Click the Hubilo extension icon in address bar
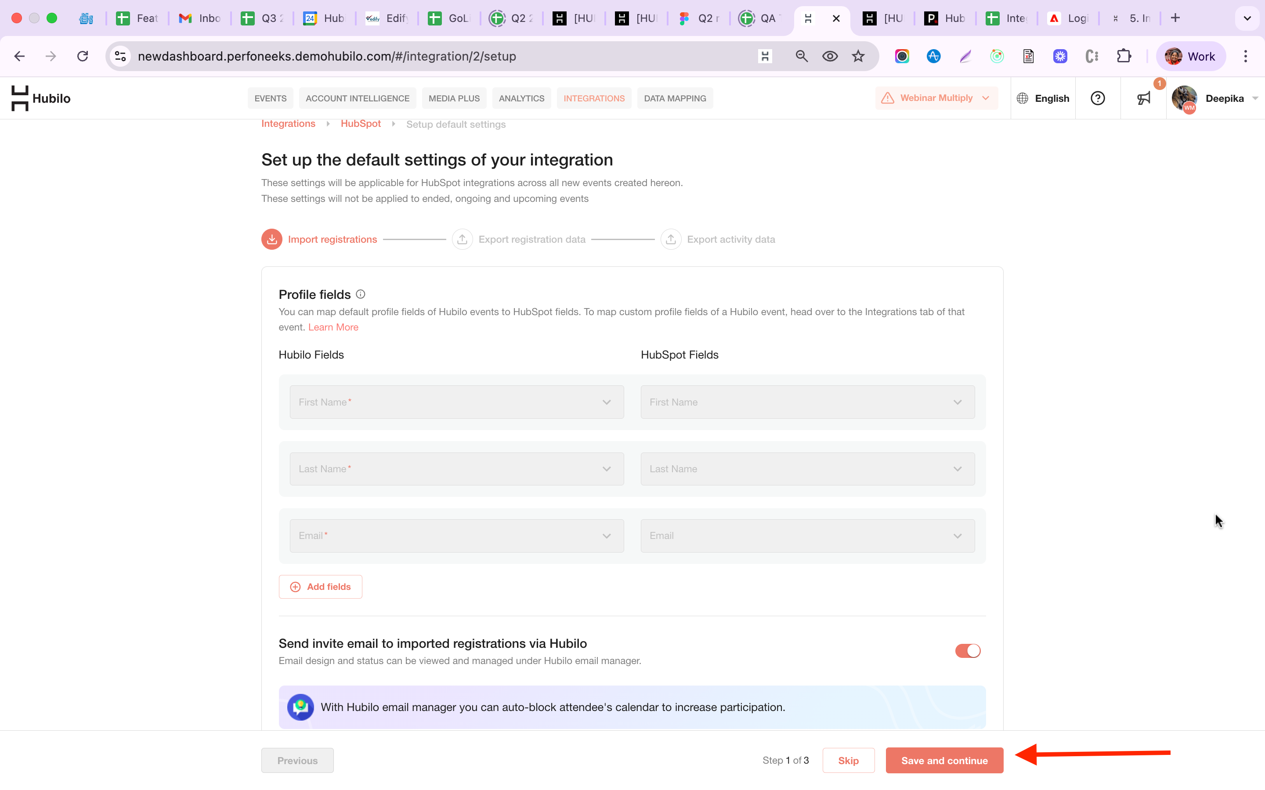Screen dimensions: 1265x790 pos(765,57)
